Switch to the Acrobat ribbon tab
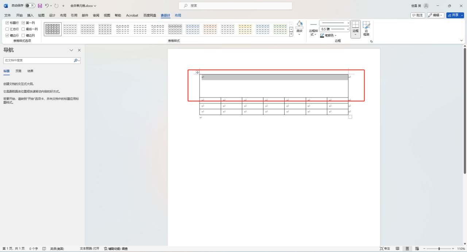 [x=132, y=15]
